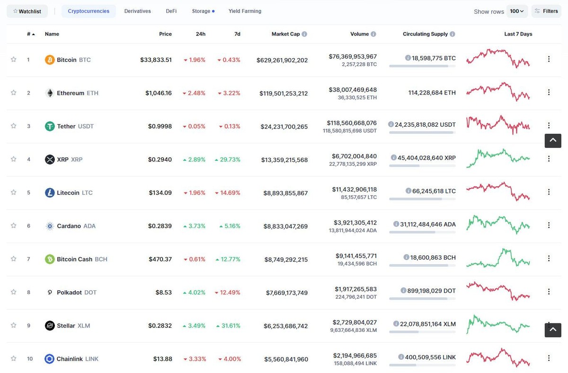Image resolution: width=568 pixels, height=373 pixels.
Task: Toggle the watchlist star for Chainlink
Action: coord(13,358)
